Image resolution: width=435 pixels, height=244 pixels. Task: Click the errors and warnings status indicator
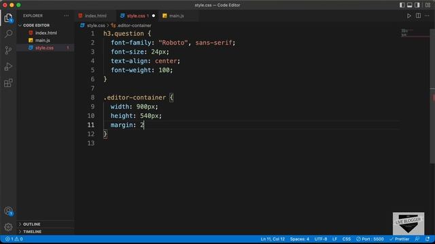coord(14,239)
